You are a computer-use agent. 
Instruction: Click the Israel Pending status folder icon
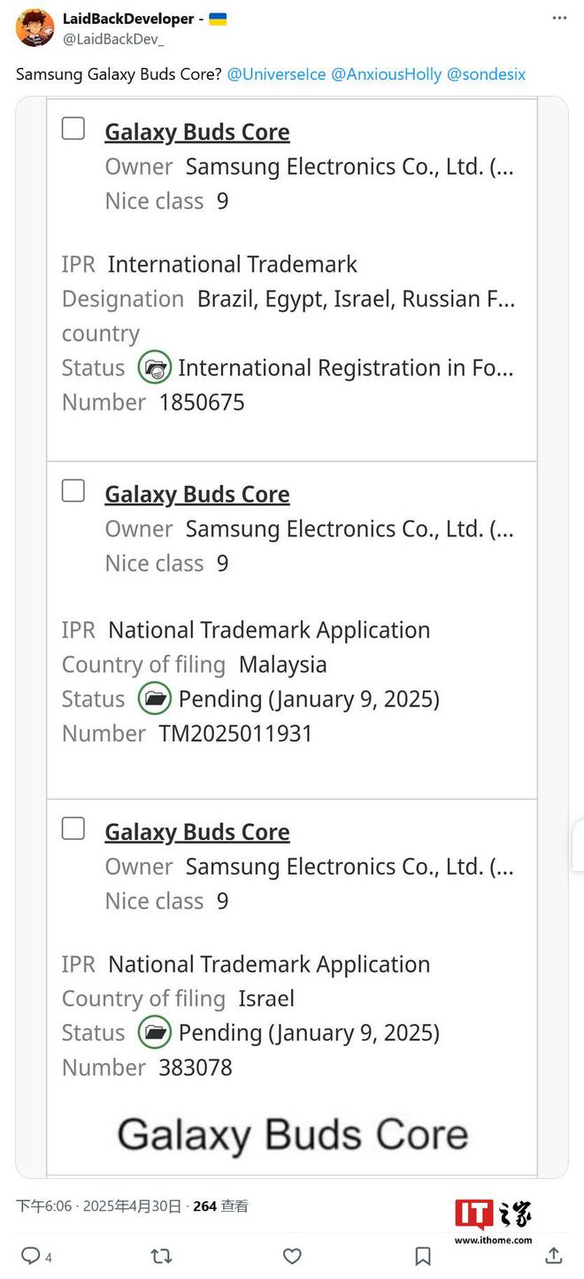point(155,1032)
